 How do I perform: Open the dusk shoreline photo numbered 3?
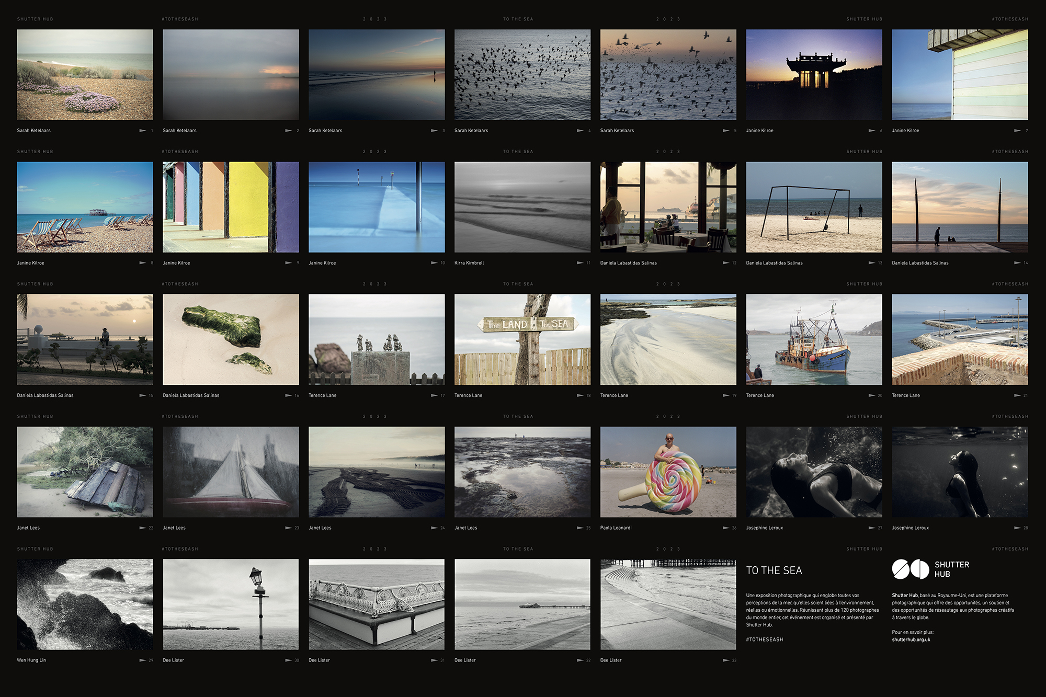[377, 75]
